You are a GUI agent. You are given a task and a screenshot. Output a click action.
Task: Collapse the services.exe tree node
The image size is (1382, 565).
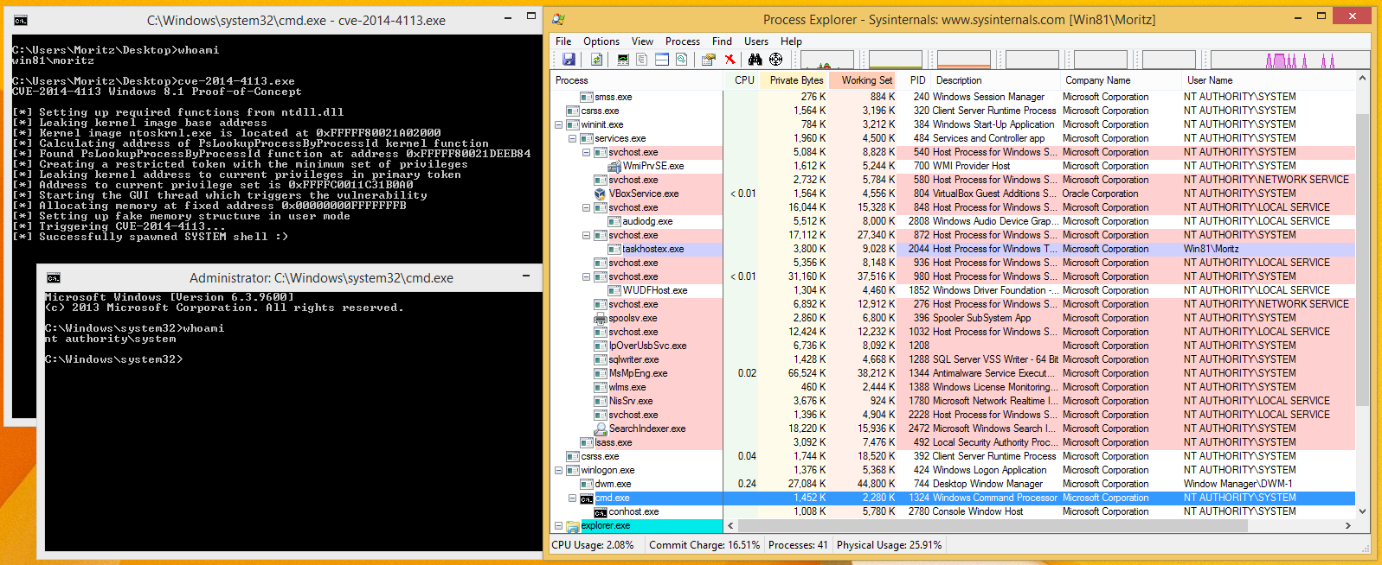(572, 138)
